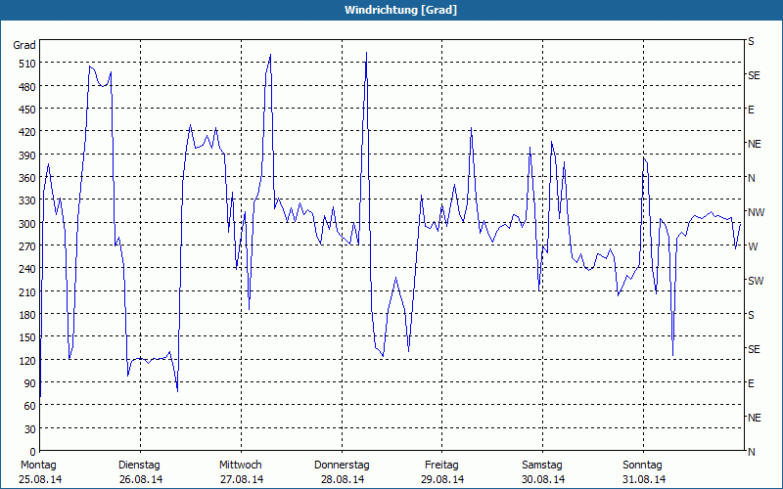Select the NE compass label level with 30
Image resolution: width=783 pixels, height=489 pixels.
coord(755,418)
